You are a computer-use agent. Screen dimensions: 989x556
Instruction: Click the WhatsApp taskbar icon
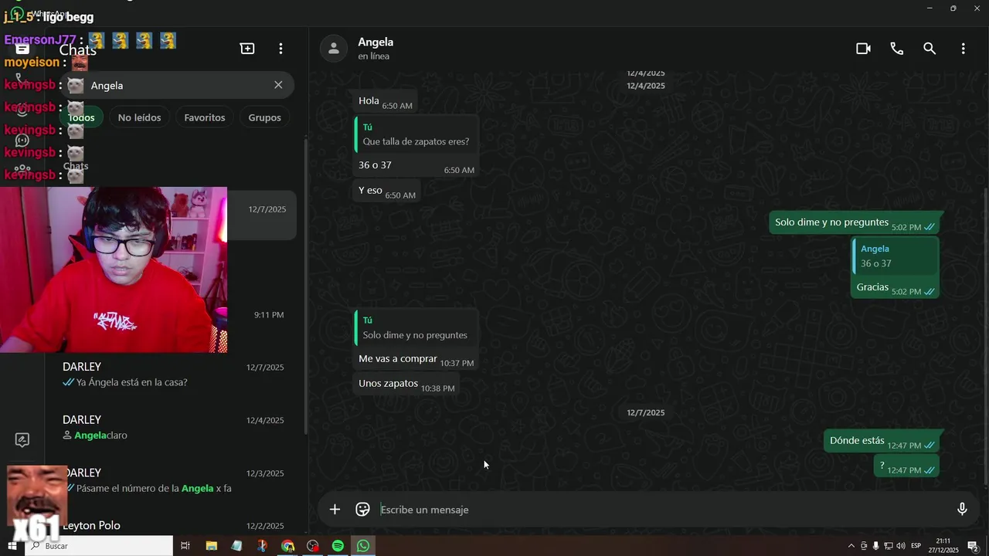363,546
